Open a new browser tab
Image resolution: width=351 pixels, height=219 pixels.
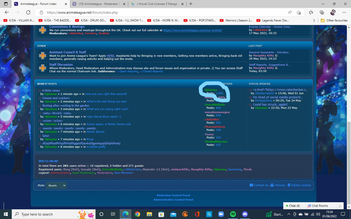(191, 4)
